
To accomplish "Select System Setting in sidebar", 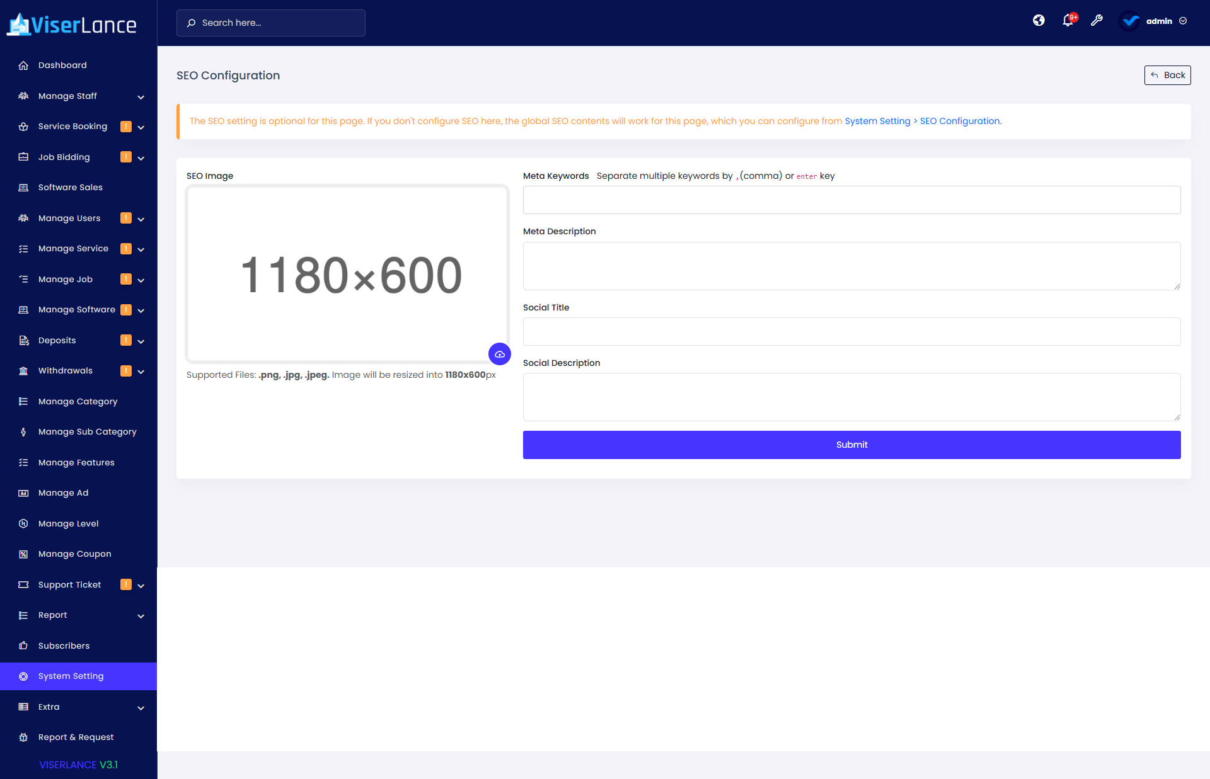I will [71, 676].
